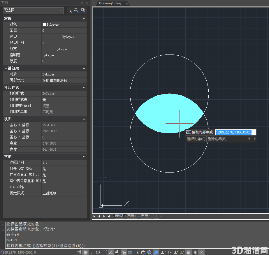
Task: Toggle ortho mode in status bar
Action: click(92, 252)
